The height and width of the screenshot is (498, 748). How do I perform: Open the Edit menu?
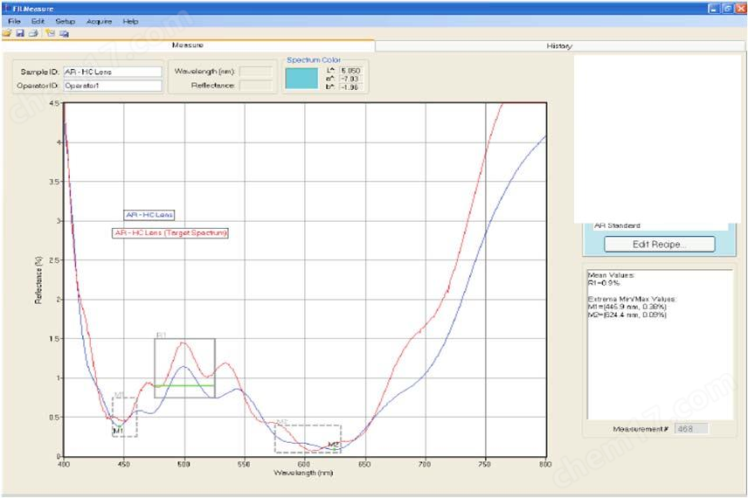click(38, 21)
